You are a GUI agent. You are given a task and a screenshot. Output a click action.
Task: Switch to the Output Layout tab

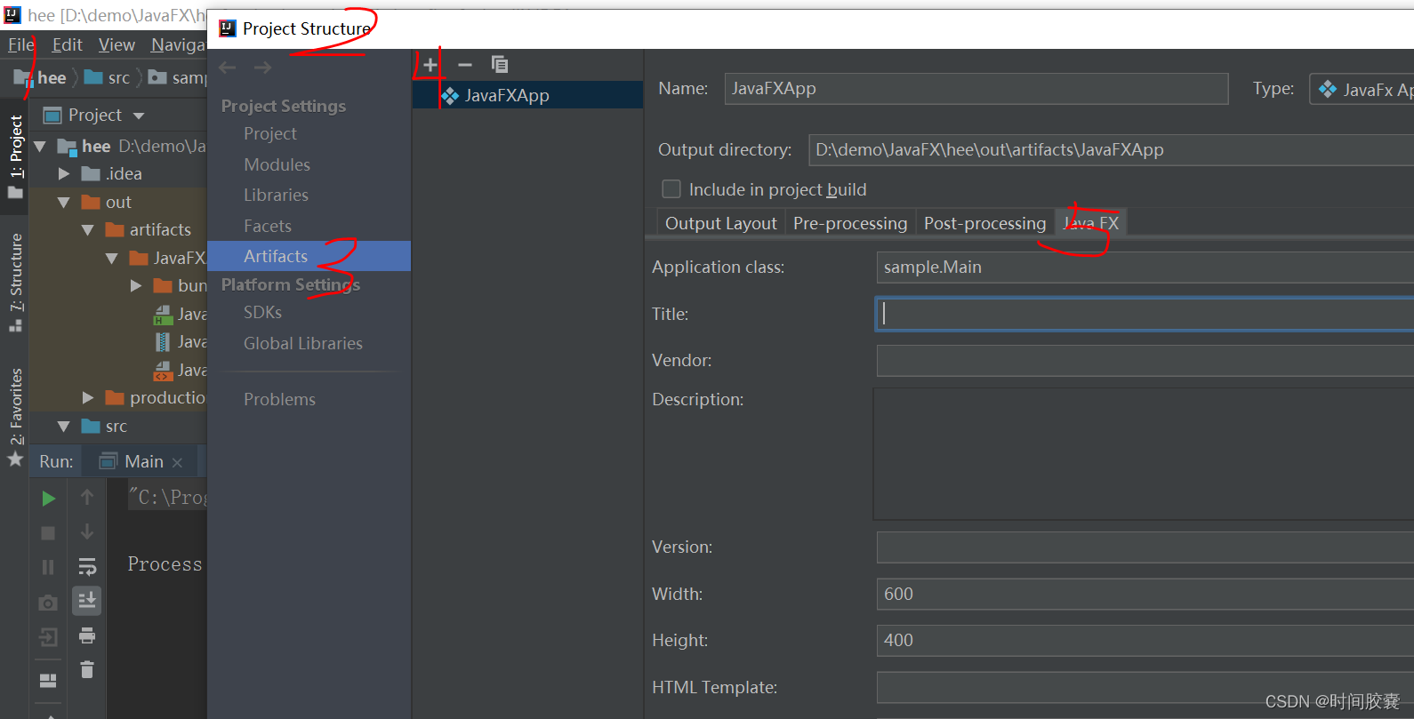coord(720,223)
